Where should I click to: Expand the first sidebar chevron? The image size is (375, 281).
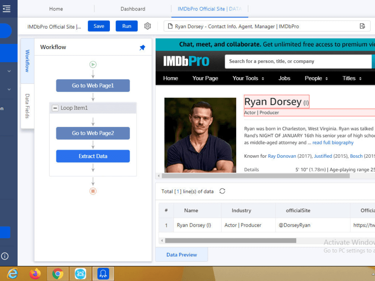pos(9,71)
